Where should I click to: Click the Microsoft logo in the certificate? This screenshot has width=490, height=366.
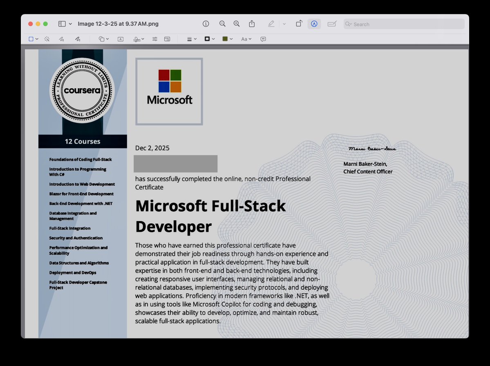169,92
